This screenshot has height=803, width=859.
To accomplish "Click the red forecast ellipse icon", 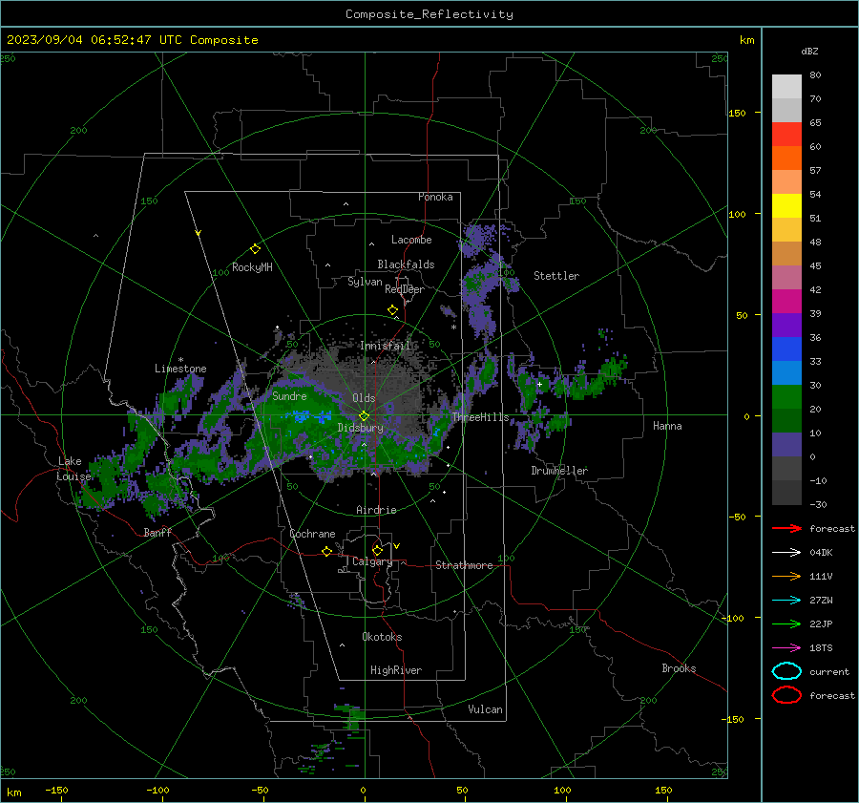I will point(786,695).
